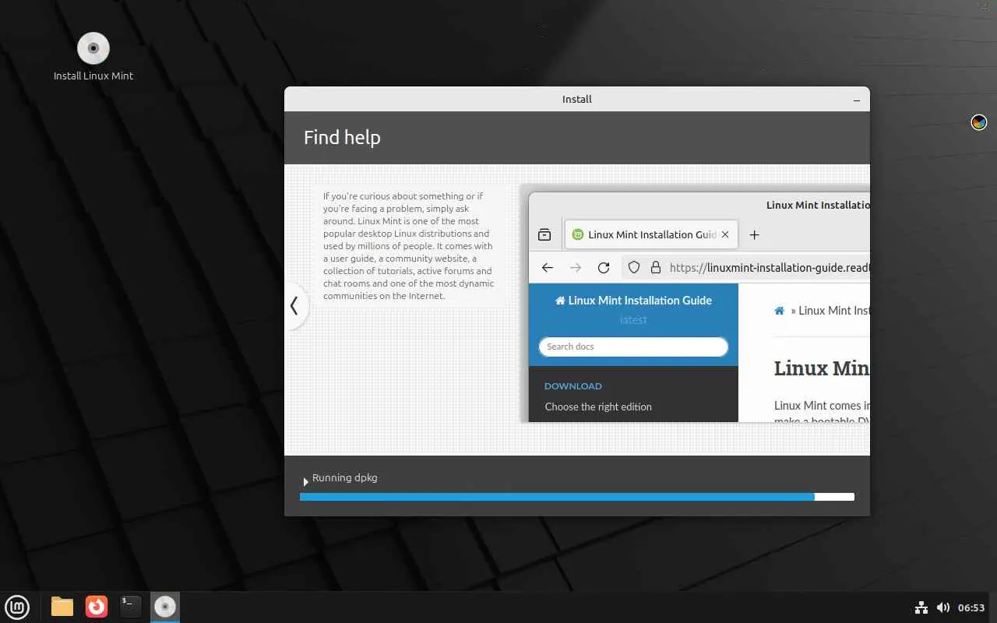Click the installation progress bar
997x623 pixels.
pyautogui.click(x=577, y=497)
